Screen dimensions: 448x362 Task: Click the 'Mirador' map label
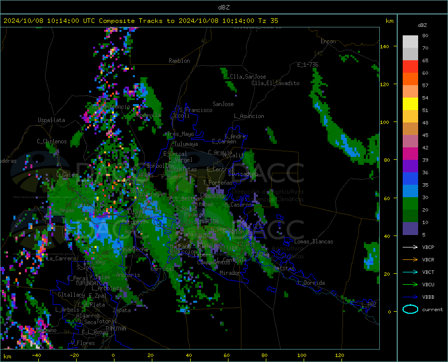229,273
